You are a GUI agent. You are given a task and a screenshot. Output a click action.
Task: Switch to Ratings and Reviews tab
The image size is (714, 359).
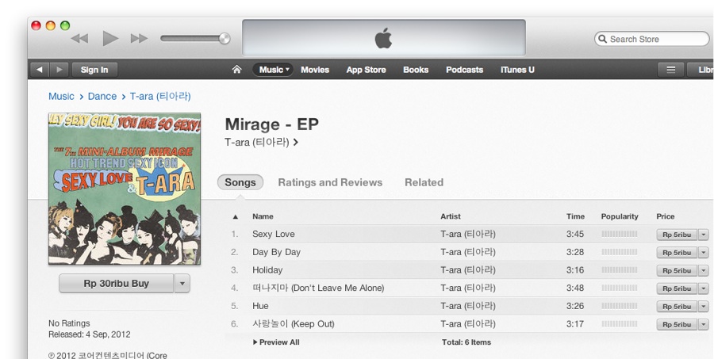tap(330, 182)
